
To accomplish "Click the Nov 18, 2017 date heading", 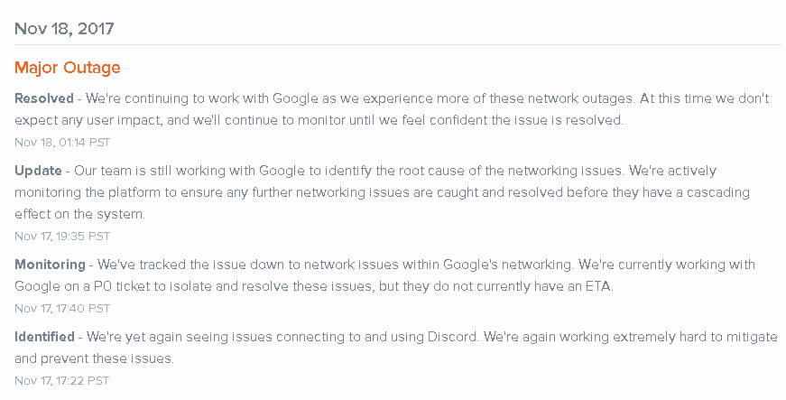I will (x=64, y=28).
